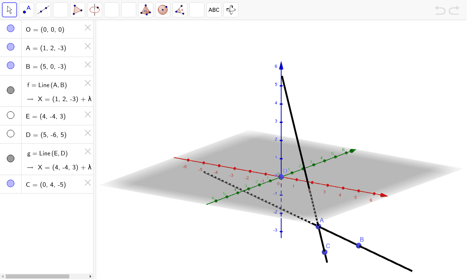Show hidden point E
The height and width of the screenshot is (280, 467).
coord(11,115)
